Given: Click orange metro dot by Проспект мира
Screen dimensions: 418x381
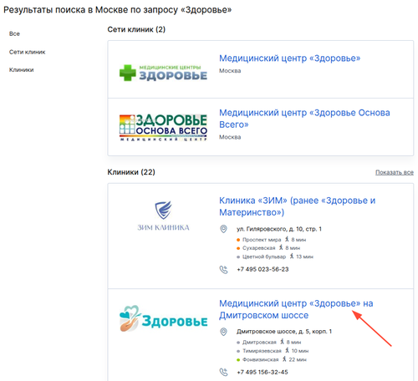Looking at the screenshot, I should point(238,240).
